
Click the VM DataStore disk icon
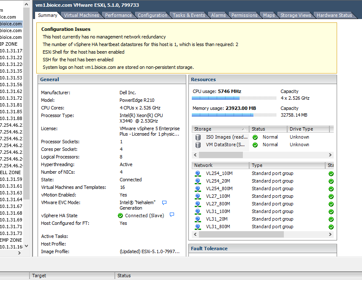[x=198, y=145]
